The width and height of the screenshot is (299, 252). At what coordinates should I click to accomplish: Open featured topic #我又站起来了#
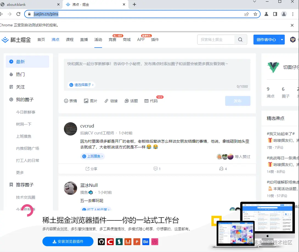click(x=281, y=134)
